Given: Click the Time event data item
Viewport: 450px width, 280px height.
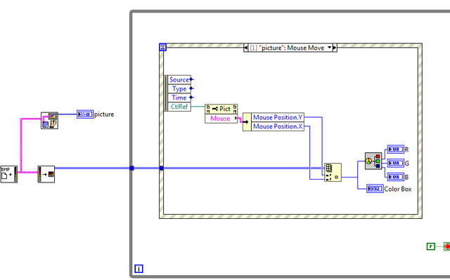Looking at the screenshot, I should coord(179,98).
